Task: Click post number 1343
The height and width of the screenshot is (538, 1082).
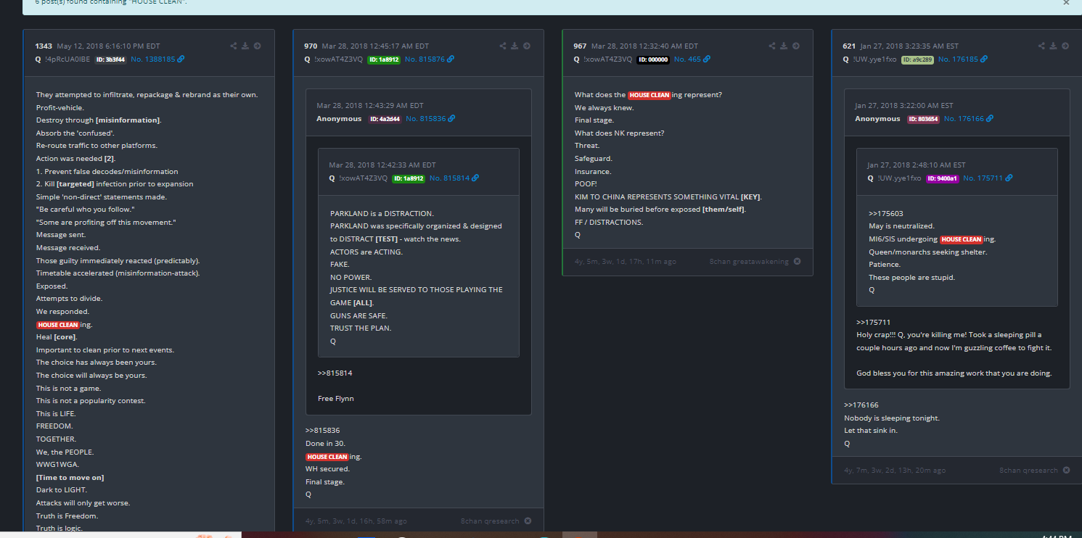Action: coord(44,46)
